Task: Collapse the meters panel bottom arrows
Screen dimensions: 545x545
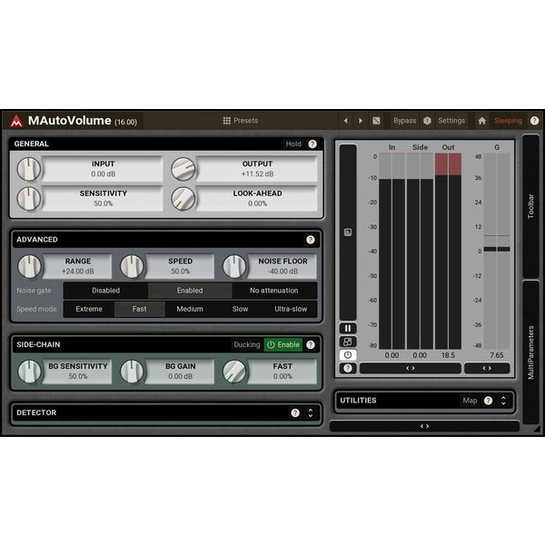Action: [x=424, y=427]
